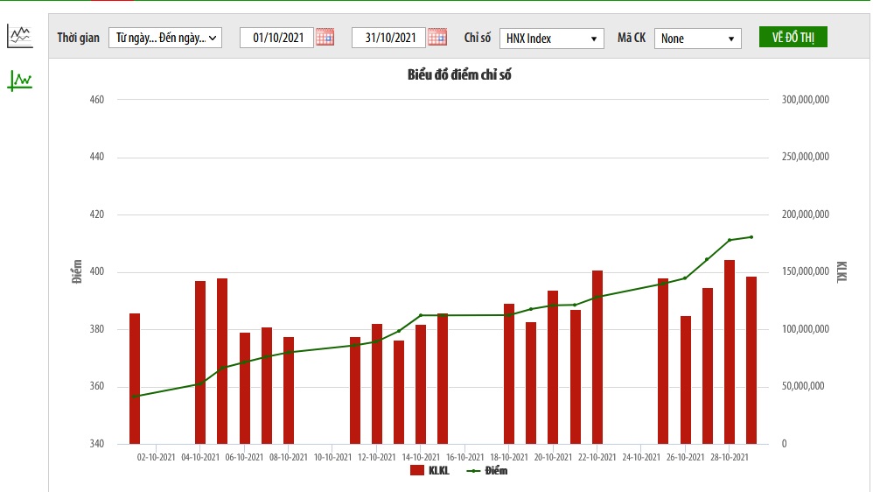Open the Chỉ số HNX Index dropdown
This screenshot has width=873, height=492.
pos(551,39)
